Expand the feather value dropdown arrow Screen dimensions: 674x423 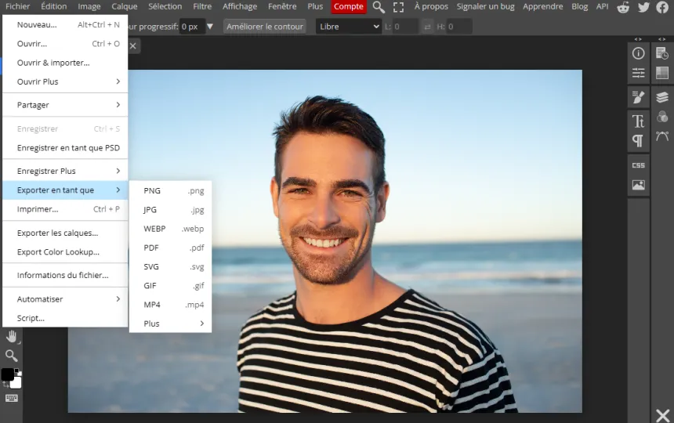210,27
